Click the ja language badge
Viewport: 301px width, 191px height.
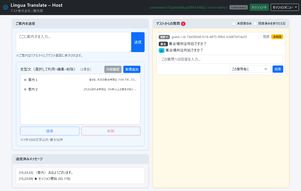161,50
